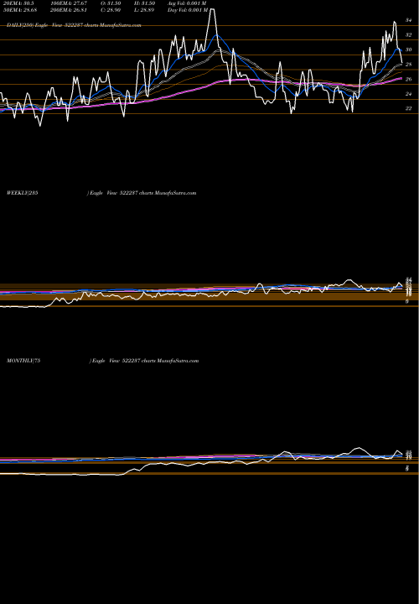Click the 22 price axis label on daily chart
Screen dimensions: 419x604
tap(409, 108)
